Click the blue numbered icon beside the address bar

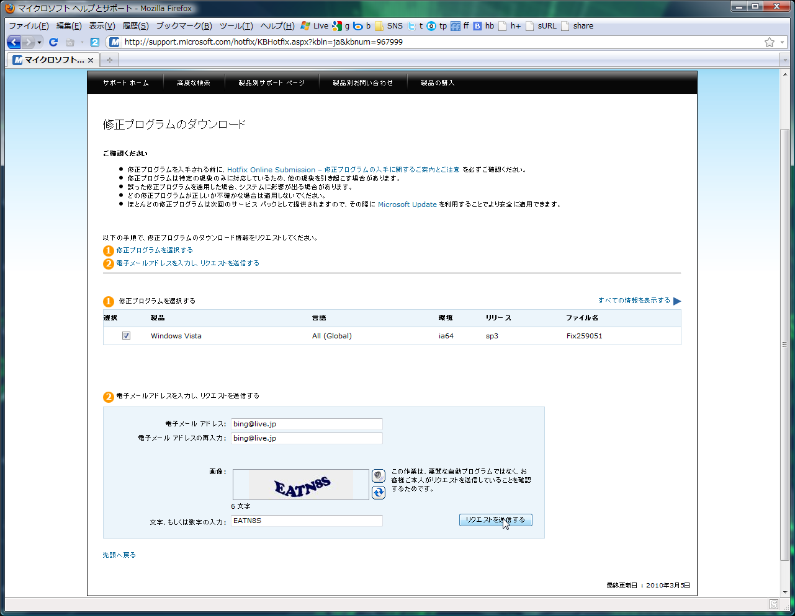pos(94,42)
